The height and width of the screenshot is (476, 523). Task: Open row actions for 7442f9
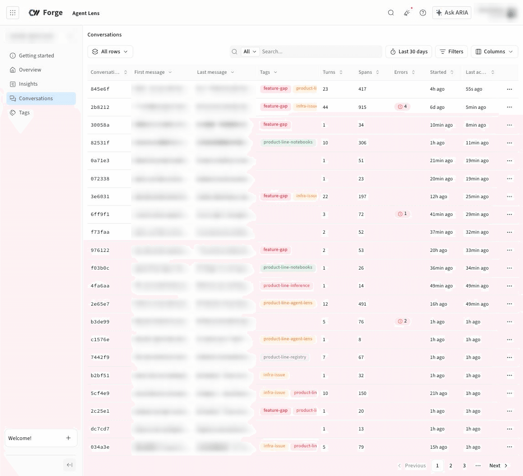(509, 357)
